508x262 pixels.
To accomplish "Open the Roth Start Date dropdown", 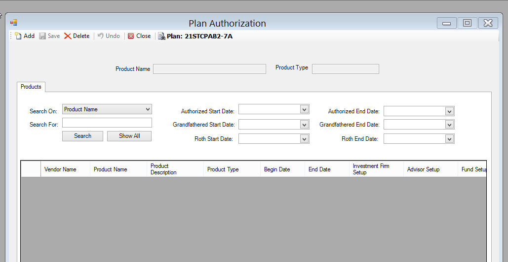I will point(304,139).
